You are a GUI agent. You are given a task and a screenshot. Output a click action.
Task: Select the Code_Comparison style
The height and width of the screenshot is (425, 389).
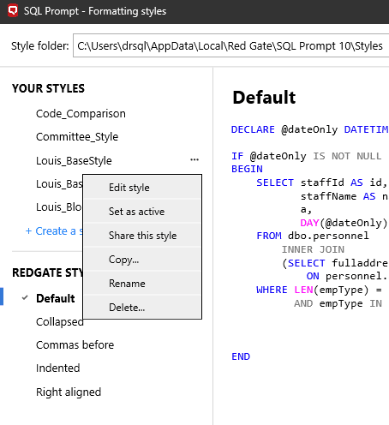[81, 114]
